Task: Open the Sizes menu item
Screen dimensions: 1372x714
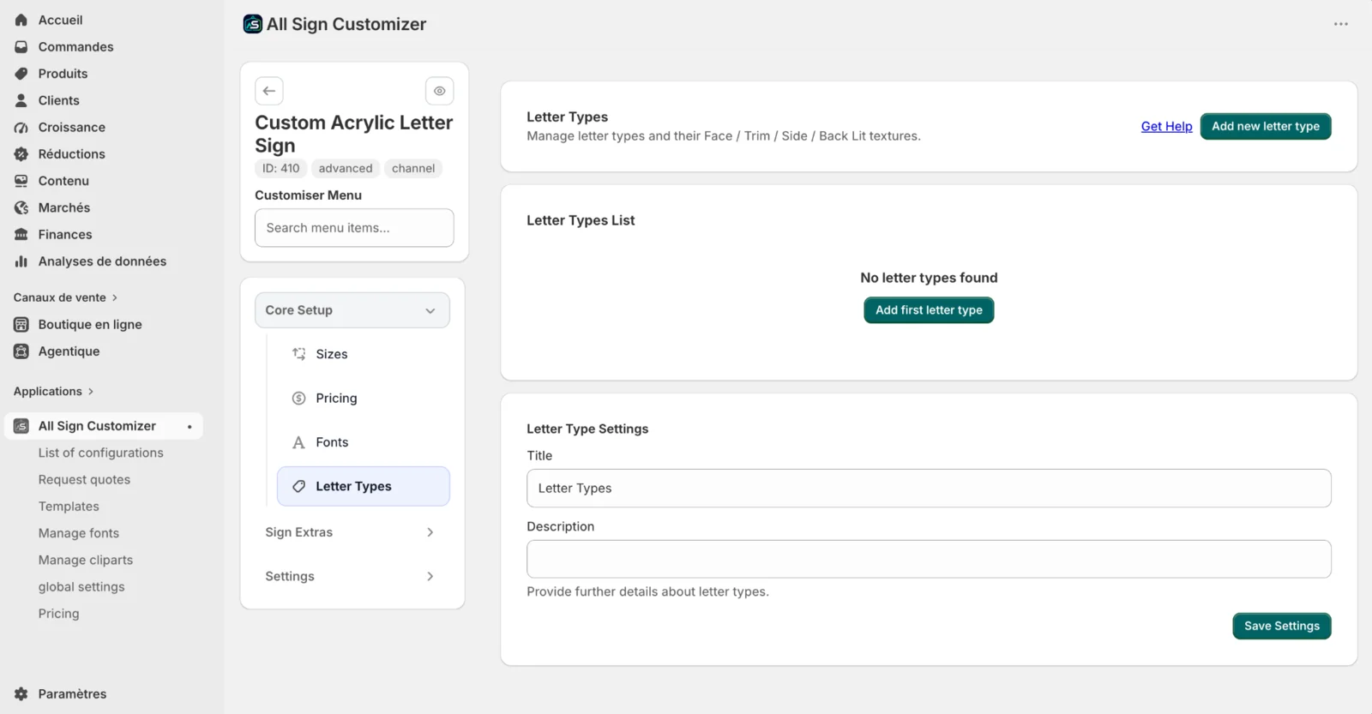Action: point(364,354)
